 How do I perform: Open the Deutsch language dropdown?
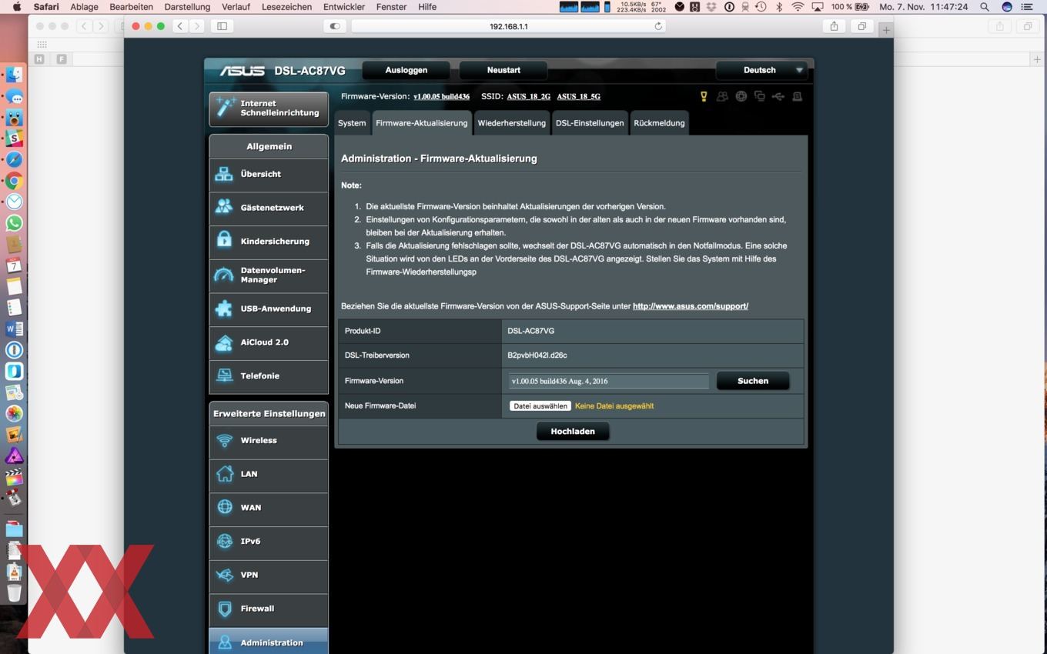[x=762, y=70]
